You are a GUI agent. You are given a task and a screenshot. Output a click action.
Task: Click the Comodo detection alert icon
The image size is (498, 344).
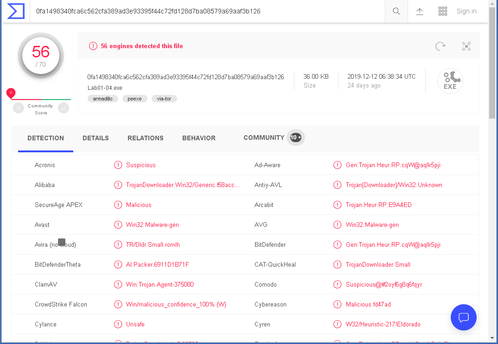[x=337, y=285]
